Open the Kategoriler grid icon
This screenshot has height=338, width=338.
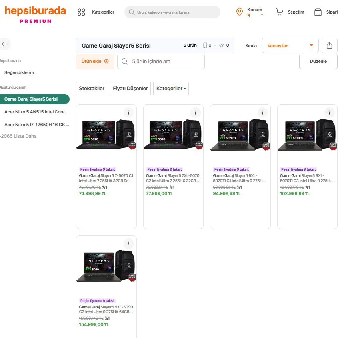[x=82, y=12]
